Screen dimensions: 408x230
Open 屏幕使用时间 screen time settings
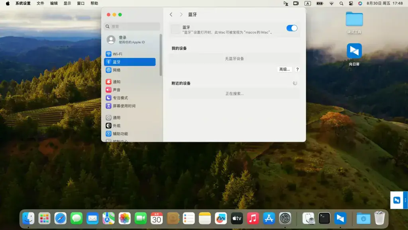tap(130, 106)
